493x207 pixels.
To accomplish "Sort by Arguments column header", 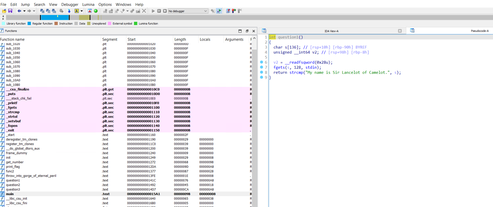I will [236, 39].
